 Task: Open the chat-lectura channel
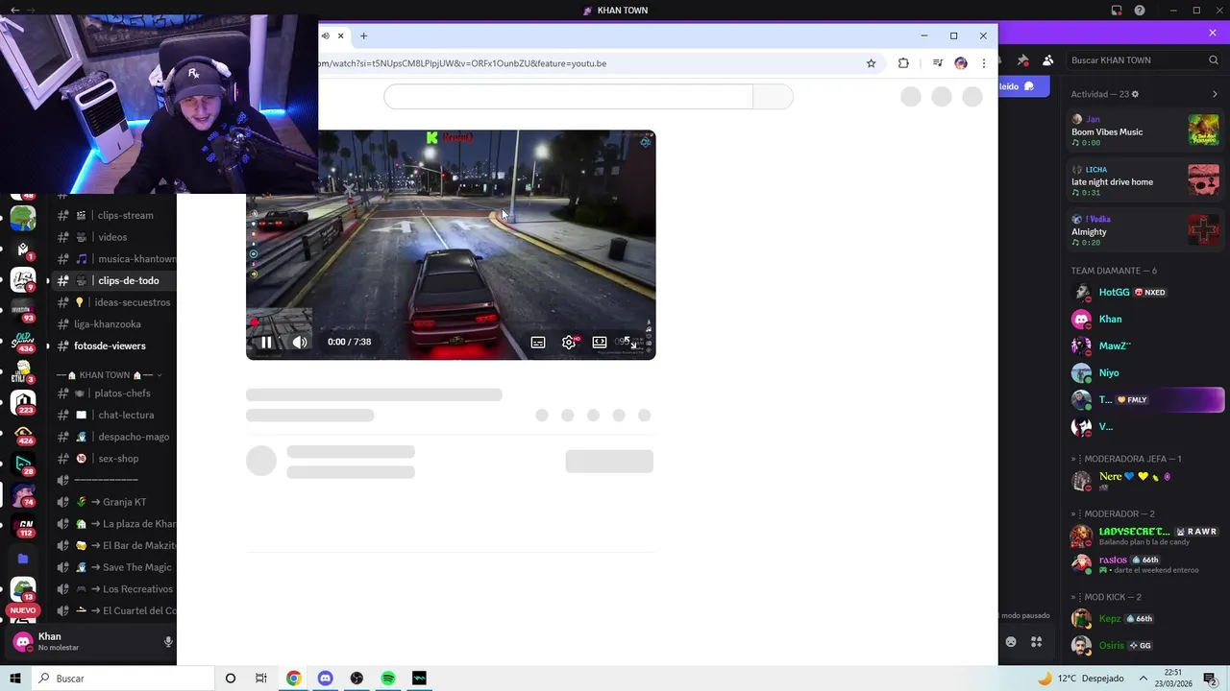[126, 415]
